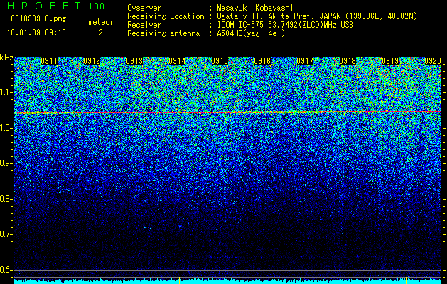This screenshot has width=447, height=284.
Task: Click the HROFFT 1.00 title text
Action: [x=56, y=6]
